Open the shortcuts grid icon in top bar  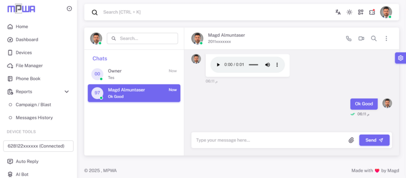coord(361,12)
